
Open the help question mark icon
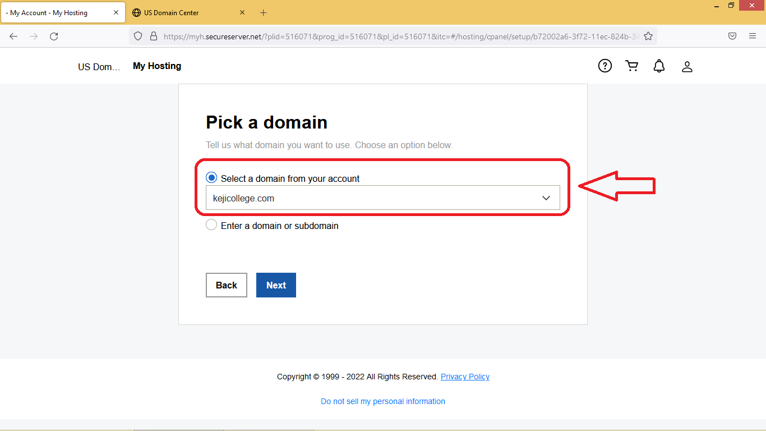[605, 66]
